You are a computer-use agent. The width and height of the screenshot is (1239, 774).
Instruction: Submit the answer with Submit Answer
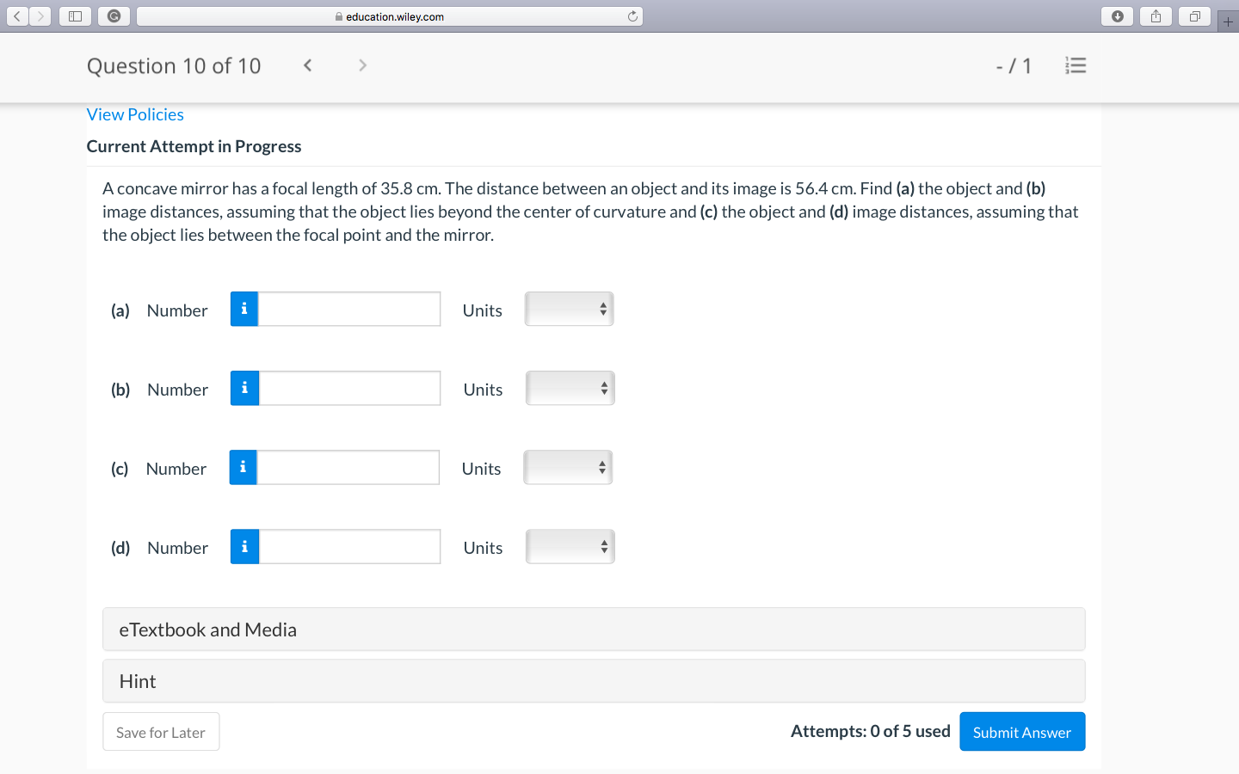point(1022,732)
